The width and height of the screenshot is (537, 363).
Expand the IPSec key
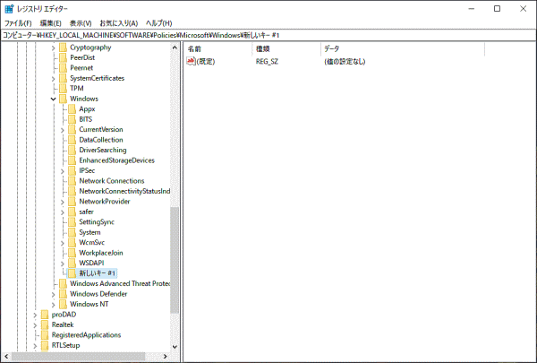coord(63,171)
